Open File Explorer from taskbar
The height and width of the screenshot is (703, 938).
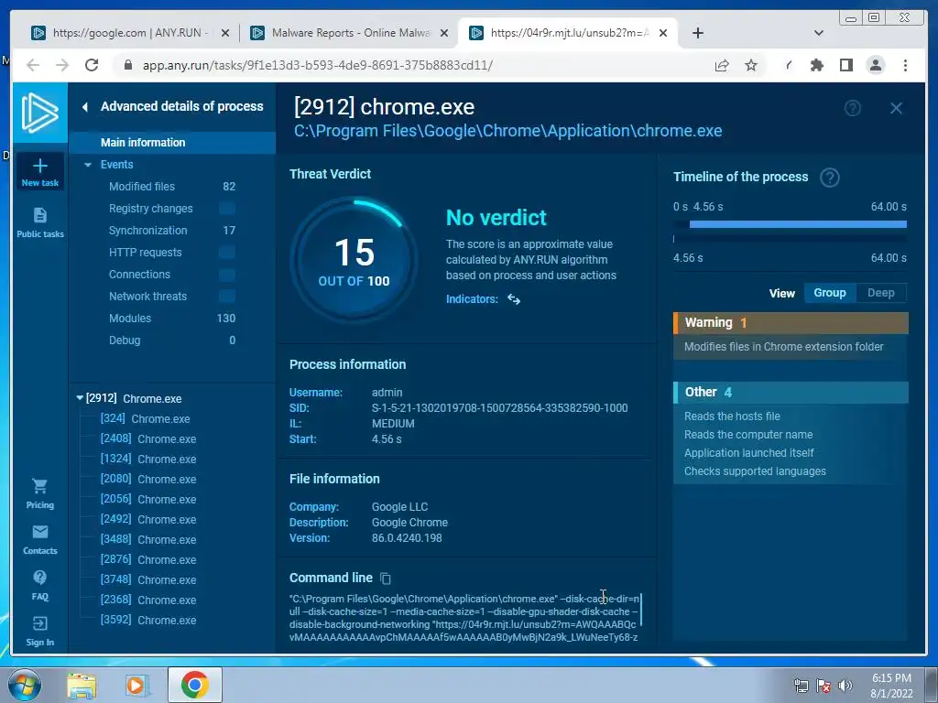(82, 686)
